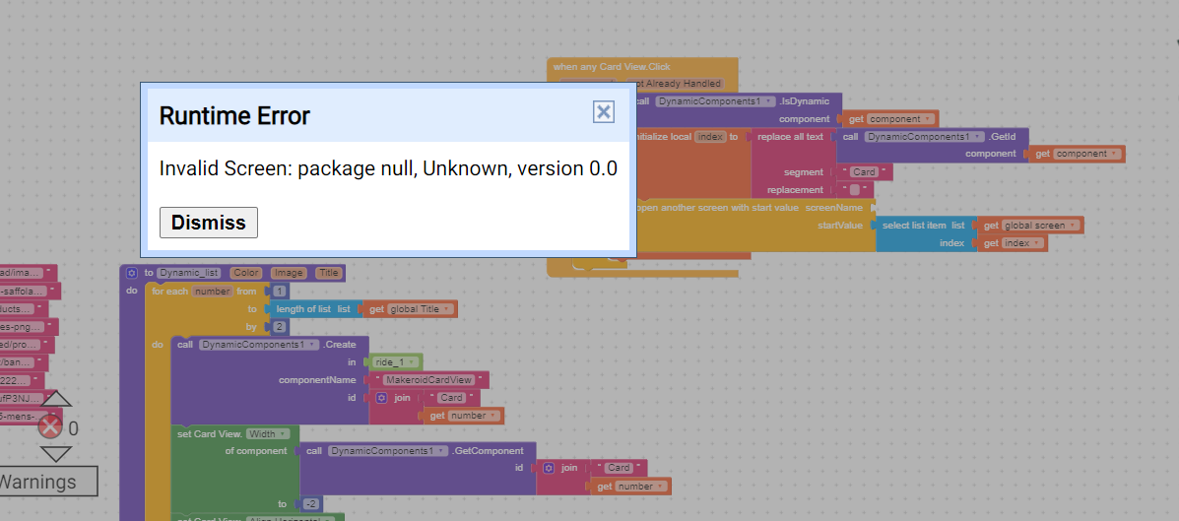Viewport: 1179px width, 521px height.
Task: Close the Runtime Error dialog with X
Action: 603,112
